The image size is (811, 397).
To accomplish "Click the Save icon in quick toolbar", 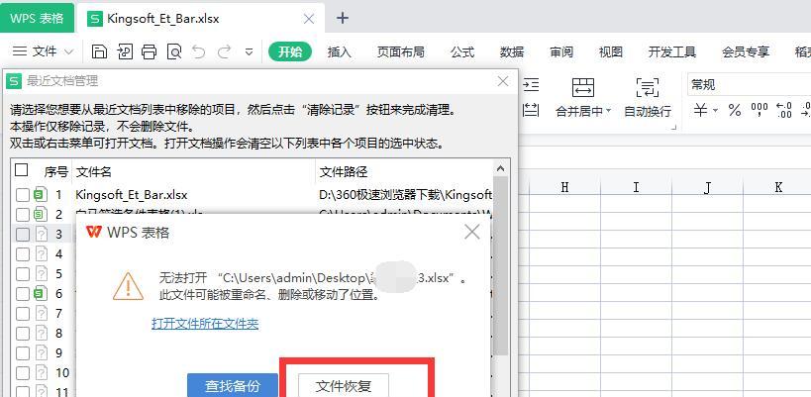I will coord(99,51).
